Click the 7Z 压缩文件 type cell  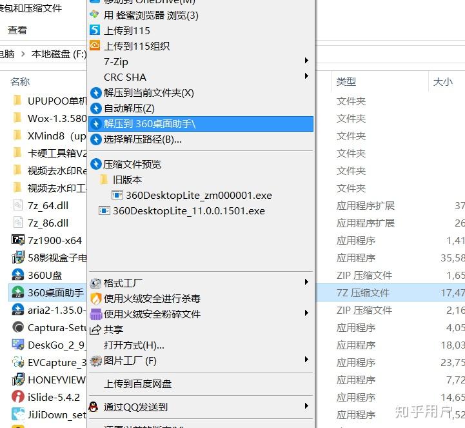click(363, 292)
